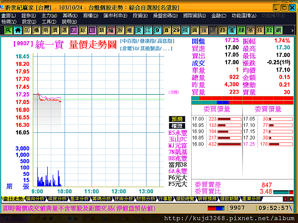Screen dimensions: 298x223
Task: Select the cyan 委 toolbar icon
Action: (x=139, y=30)
